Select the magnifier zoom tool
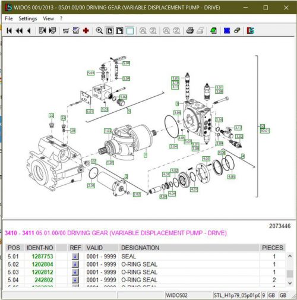The width and height of the screenshot is (297, 300). (99, 31)
